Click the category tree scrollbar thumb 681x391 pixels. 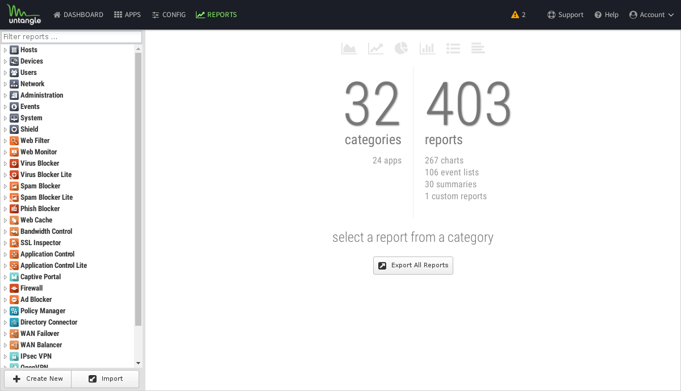pos(138,189)
